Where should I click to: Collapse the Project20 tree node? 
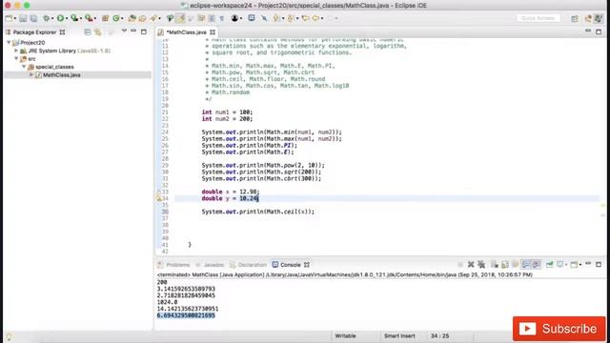[x=9, y=42]
